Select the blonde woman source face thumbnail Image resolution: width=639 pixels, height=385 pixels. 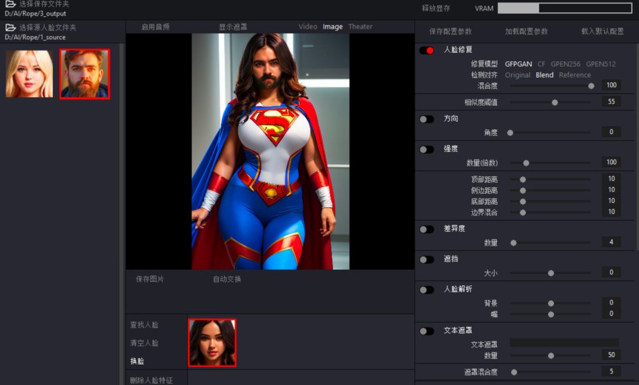[29, 74]
